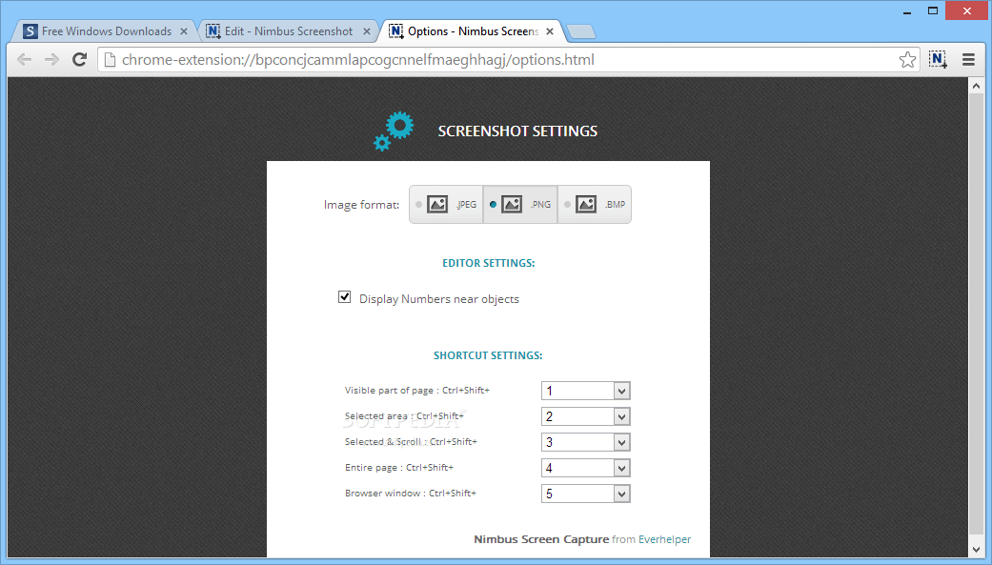Click the PNG image format picture icon
992x565 pixels.
(512, 204)
